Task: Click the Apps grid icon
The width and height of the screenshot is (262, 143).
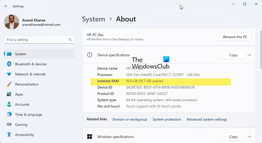Action: (x=9, y=94)
